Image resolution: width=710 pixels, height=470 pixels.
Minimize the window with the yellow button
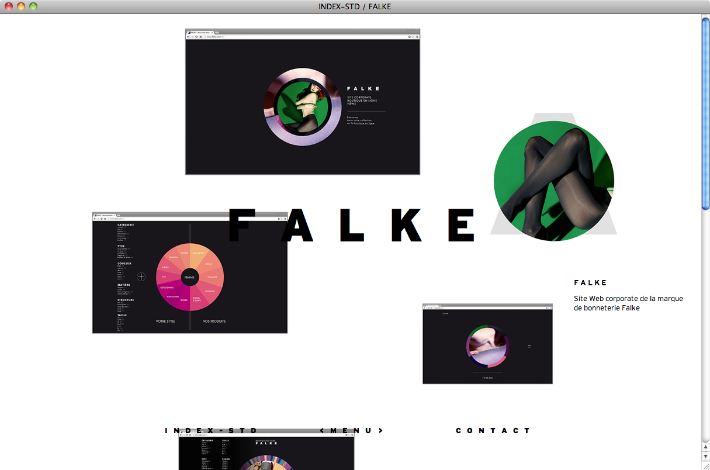click(21, 6)
